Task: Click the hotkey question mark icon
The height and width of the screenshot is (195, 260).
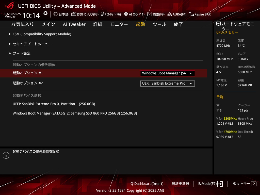Action: 254,184
